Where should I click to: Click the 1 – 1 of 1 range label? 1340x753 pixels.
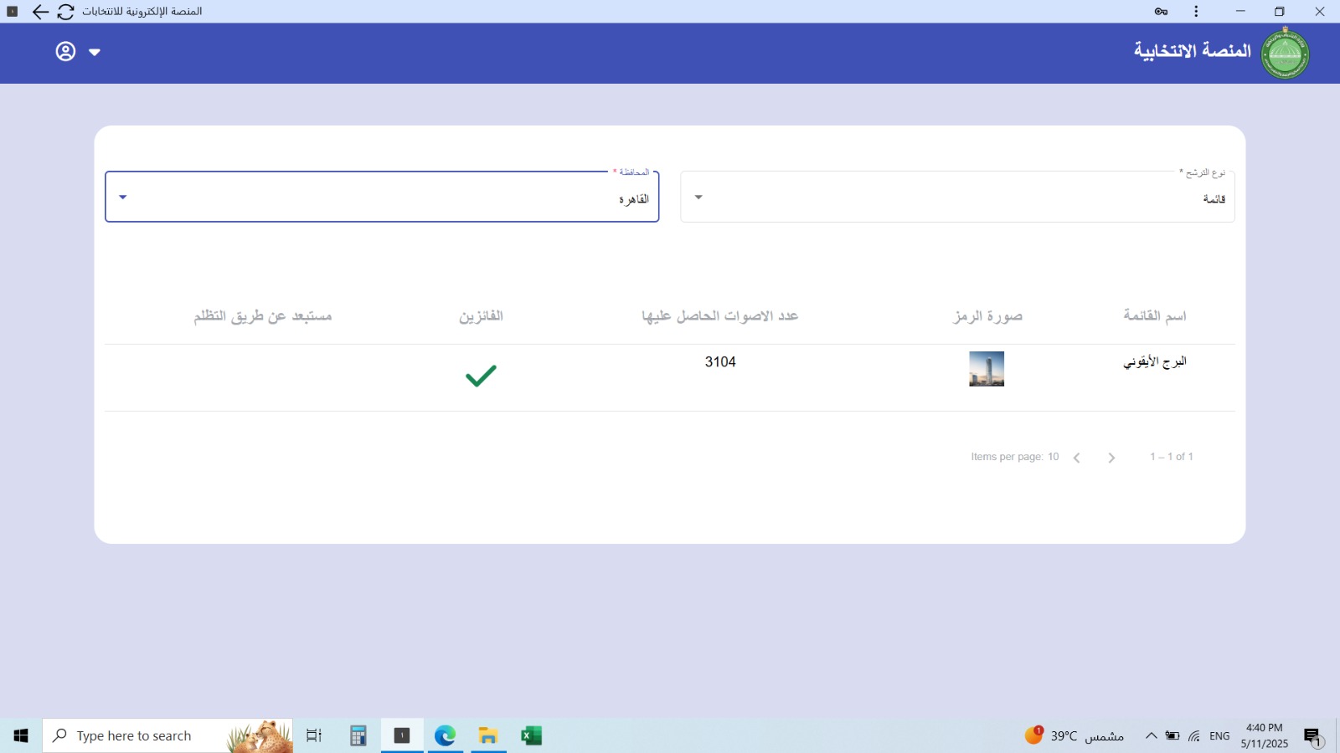coord(1172,457)
